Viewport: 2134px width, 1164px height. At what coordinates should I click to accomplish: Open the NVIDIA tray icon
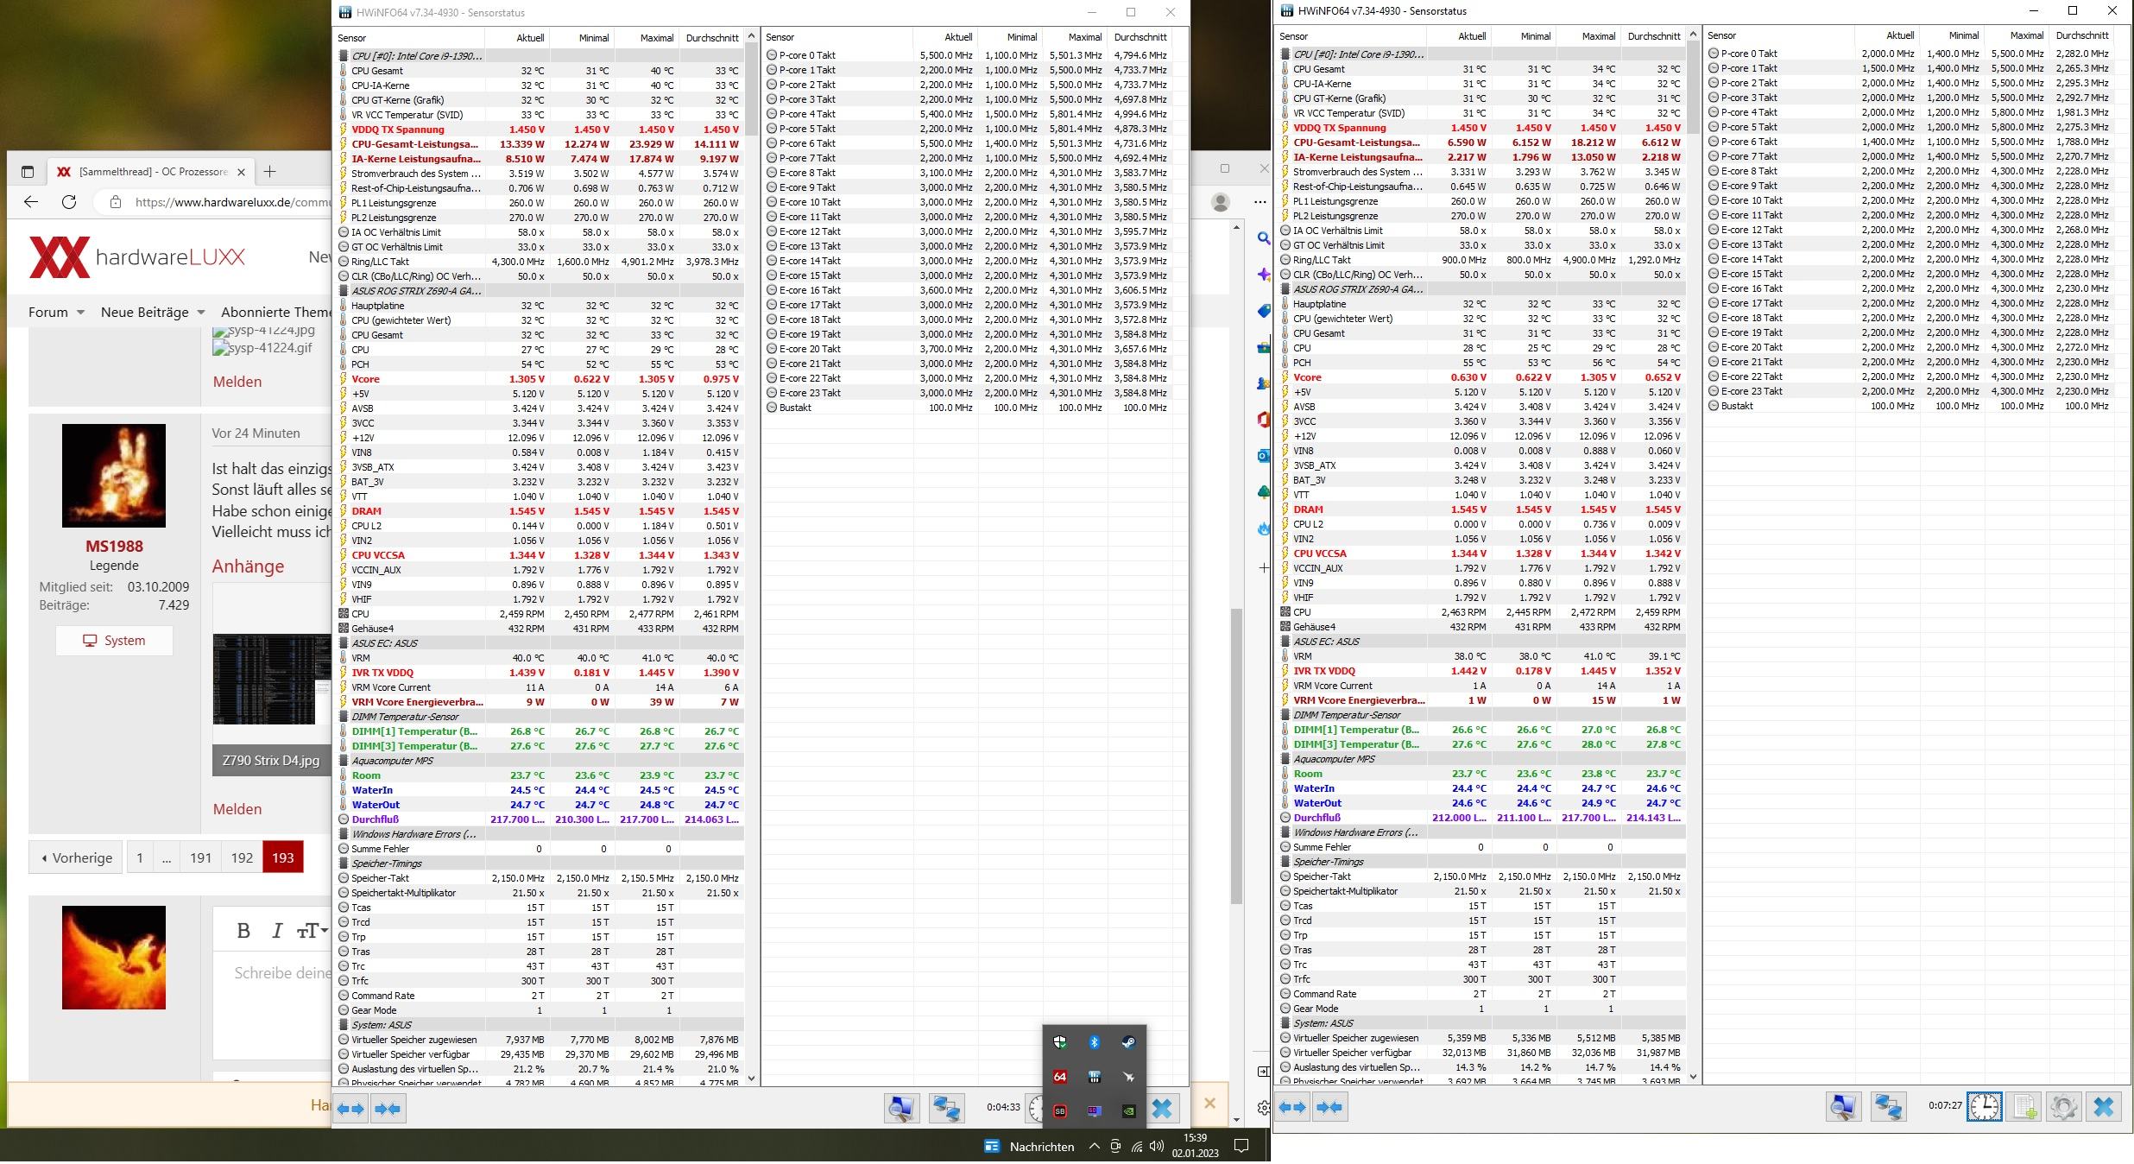[x=1128, y=1111]
